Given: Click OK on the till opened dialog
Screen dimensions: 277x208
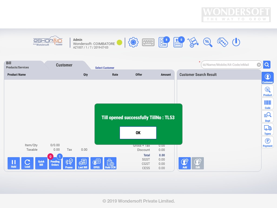Looking at the screenshot, I should (138, 133).
